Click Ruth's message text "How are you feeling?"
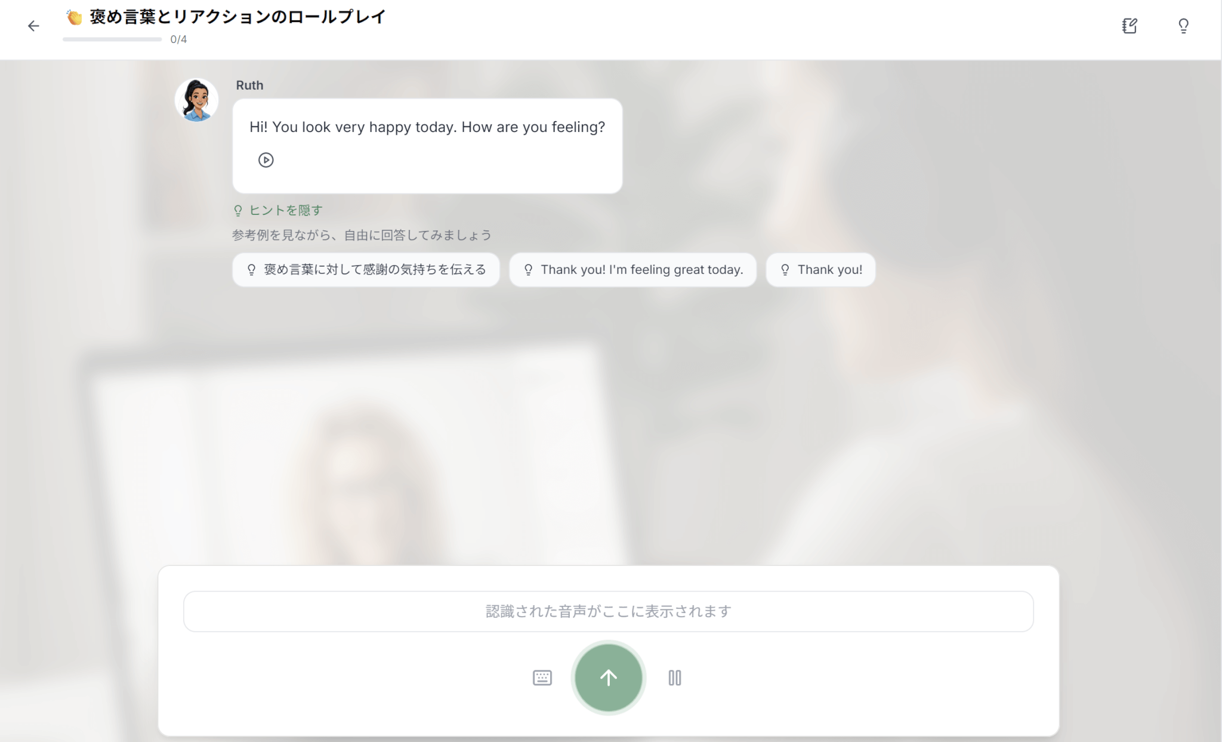The image size is (1222, 742). pyautogui.click(x=533, y=127)
